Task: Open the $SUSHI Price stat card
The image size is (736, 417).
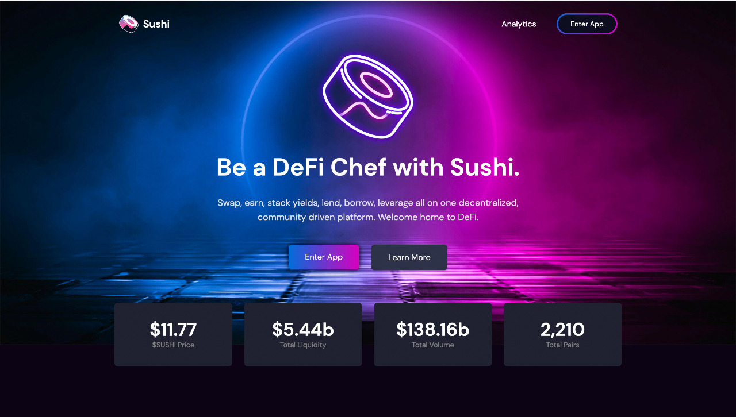Action: 173,334
